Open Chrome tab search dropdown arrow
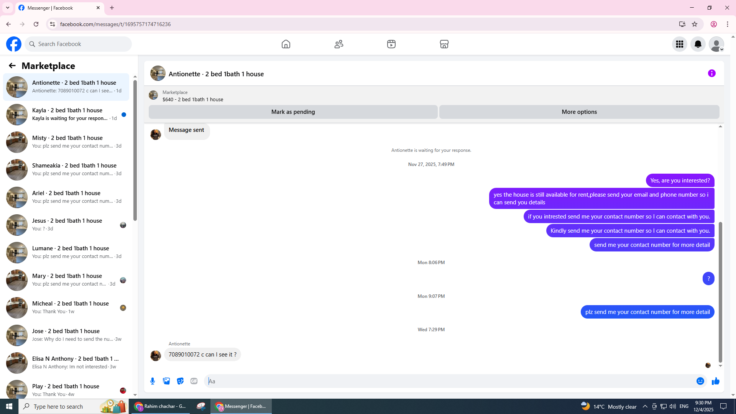The width and height of the screenshot is (736, 414). point(8,8)
